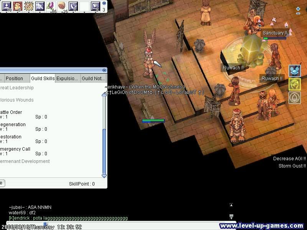This screenshot has width=307, height=230.
Task: Close the guild window with X button
Action: coord(104,71)
